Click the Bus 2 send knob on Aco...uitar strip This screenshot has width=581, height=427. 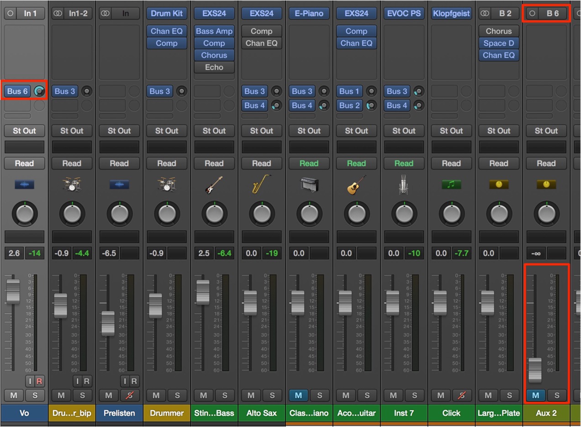point(371,105)
